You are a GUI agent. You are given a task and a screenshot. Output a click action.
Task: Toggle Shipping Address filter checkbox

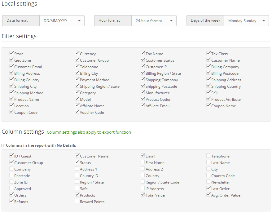pos(208,79)
